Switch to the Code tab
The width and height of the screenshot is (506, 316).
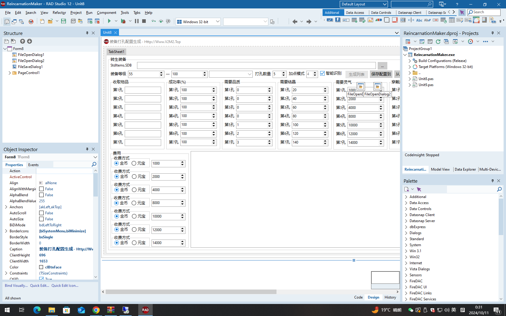pyautogui.click(x=358, y=297)
